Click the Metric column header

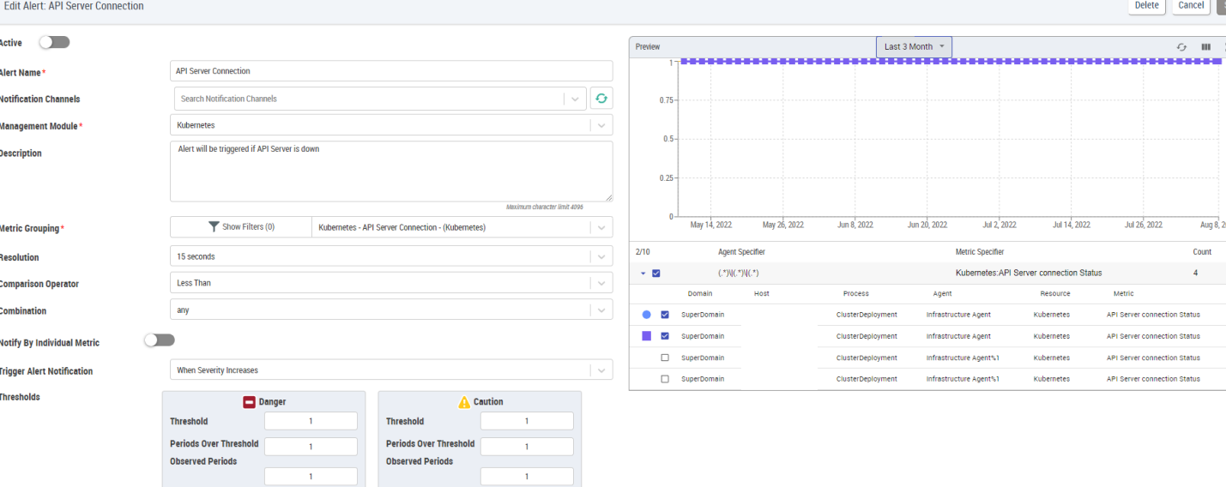pyautogui.click(x=1123, y=293)
